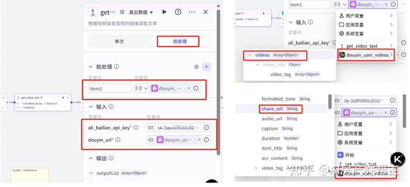
Task: Click the vertical scrollbar of the panel with the 批处理 tab
Action: pyautogui.click(x=218, y=82)
